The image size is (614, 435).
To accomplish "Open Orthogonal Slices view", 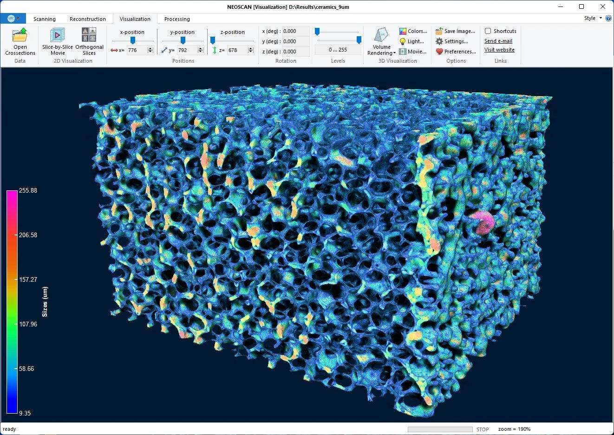I will 89,35.
